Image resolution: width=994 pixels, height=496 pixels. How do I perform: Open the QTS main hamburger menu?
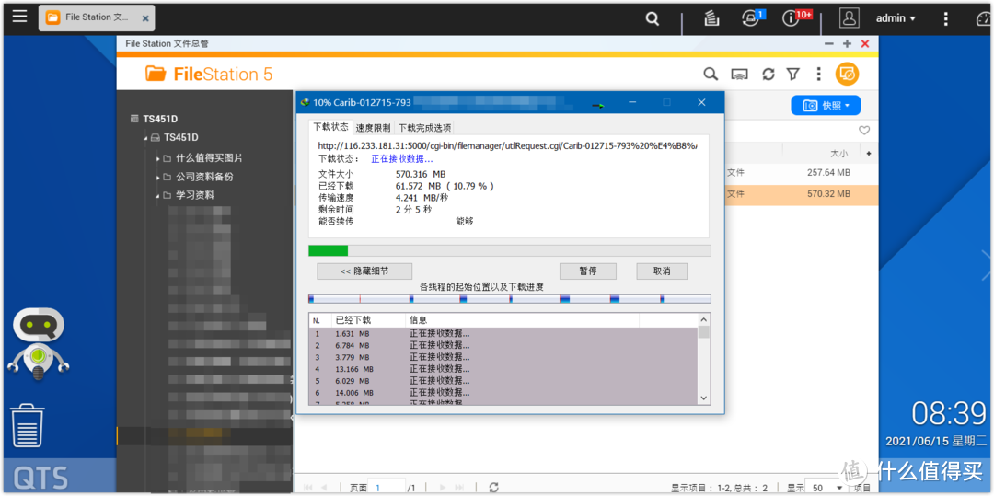coord(20,17)
